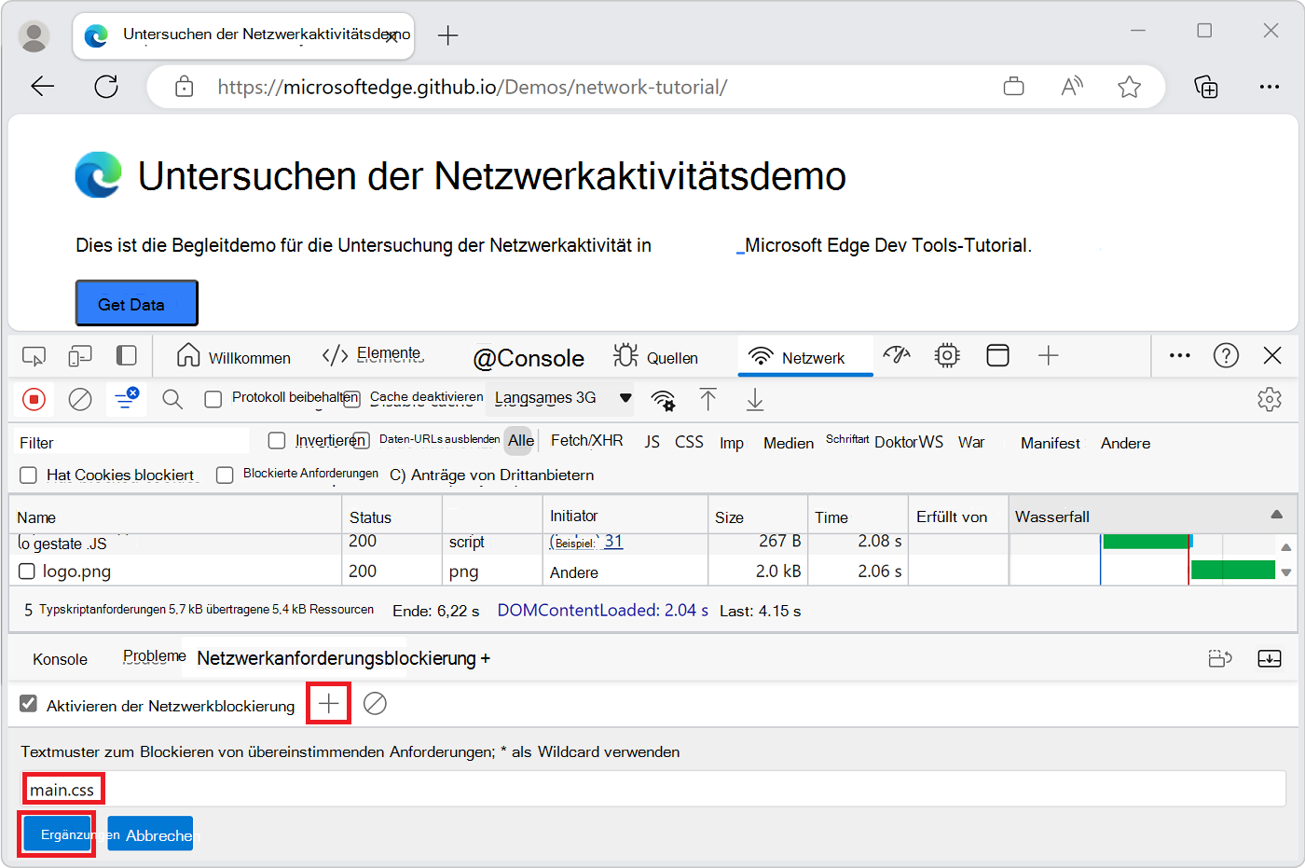The image size is (1305, 868).
Task: Click the import HAR upload arrow
Action: [708, 400]
